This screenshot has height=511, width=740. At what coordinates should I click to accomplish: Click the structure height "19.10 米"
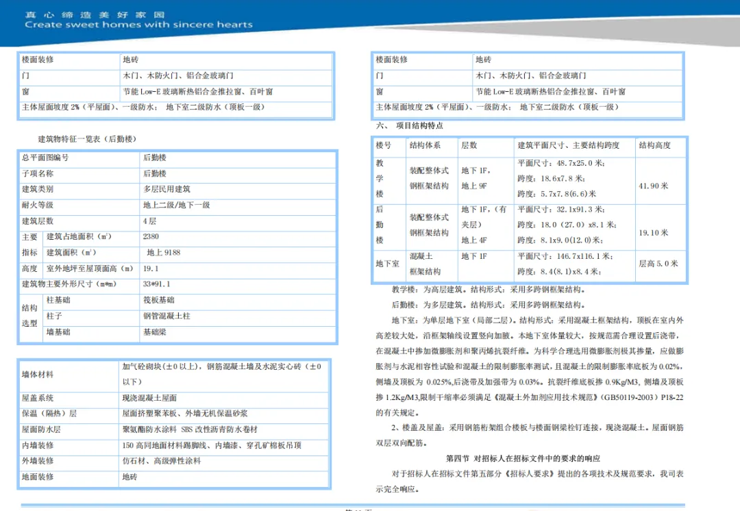(654, 233)
